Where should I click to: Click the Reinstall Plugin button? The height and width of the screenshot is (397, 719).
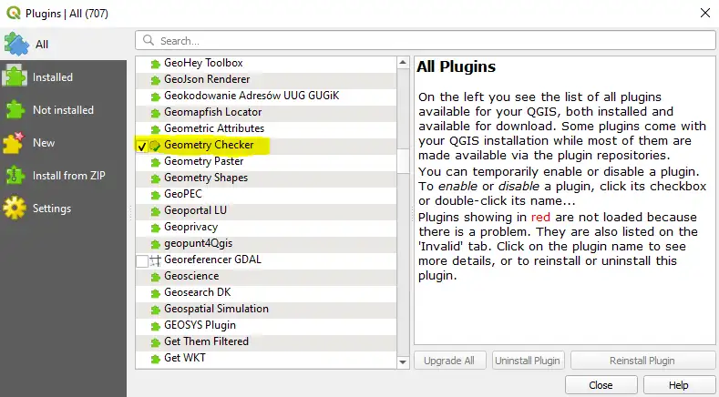(642, 361)
